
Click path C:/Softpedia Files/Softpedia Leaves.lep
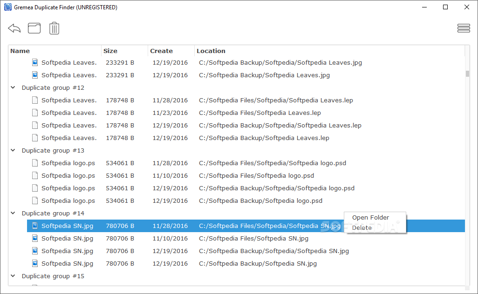click(259, 113)
